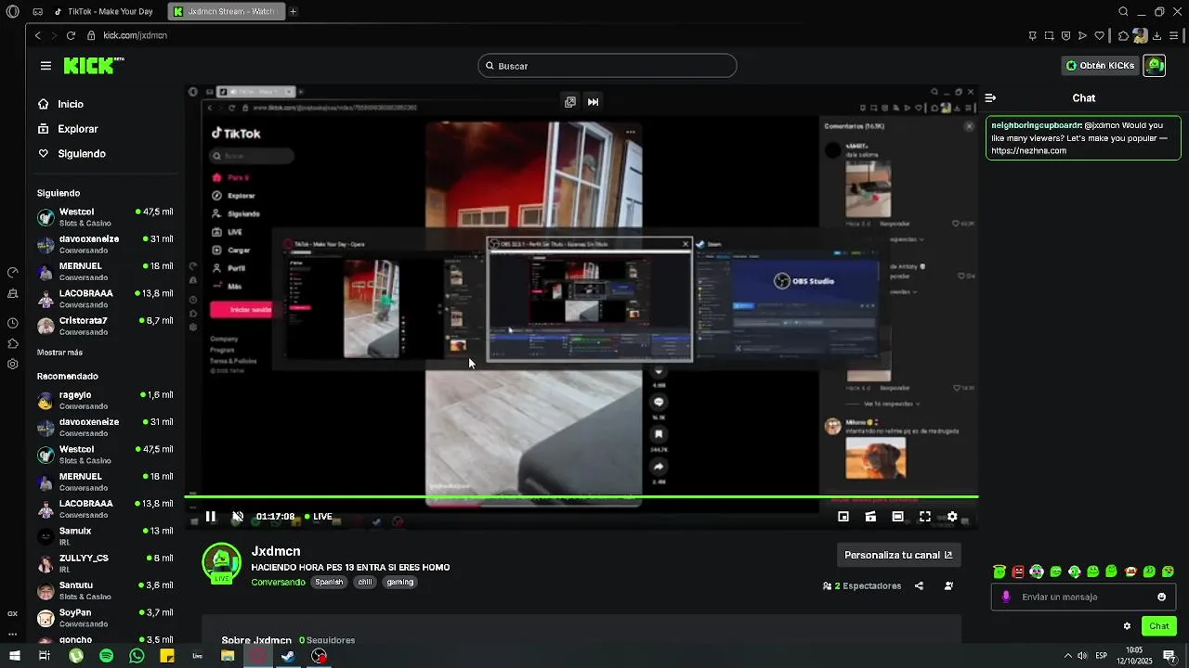Select the chill tag
This screenshot has width=1189, height=668.
(x=365, y=583)
